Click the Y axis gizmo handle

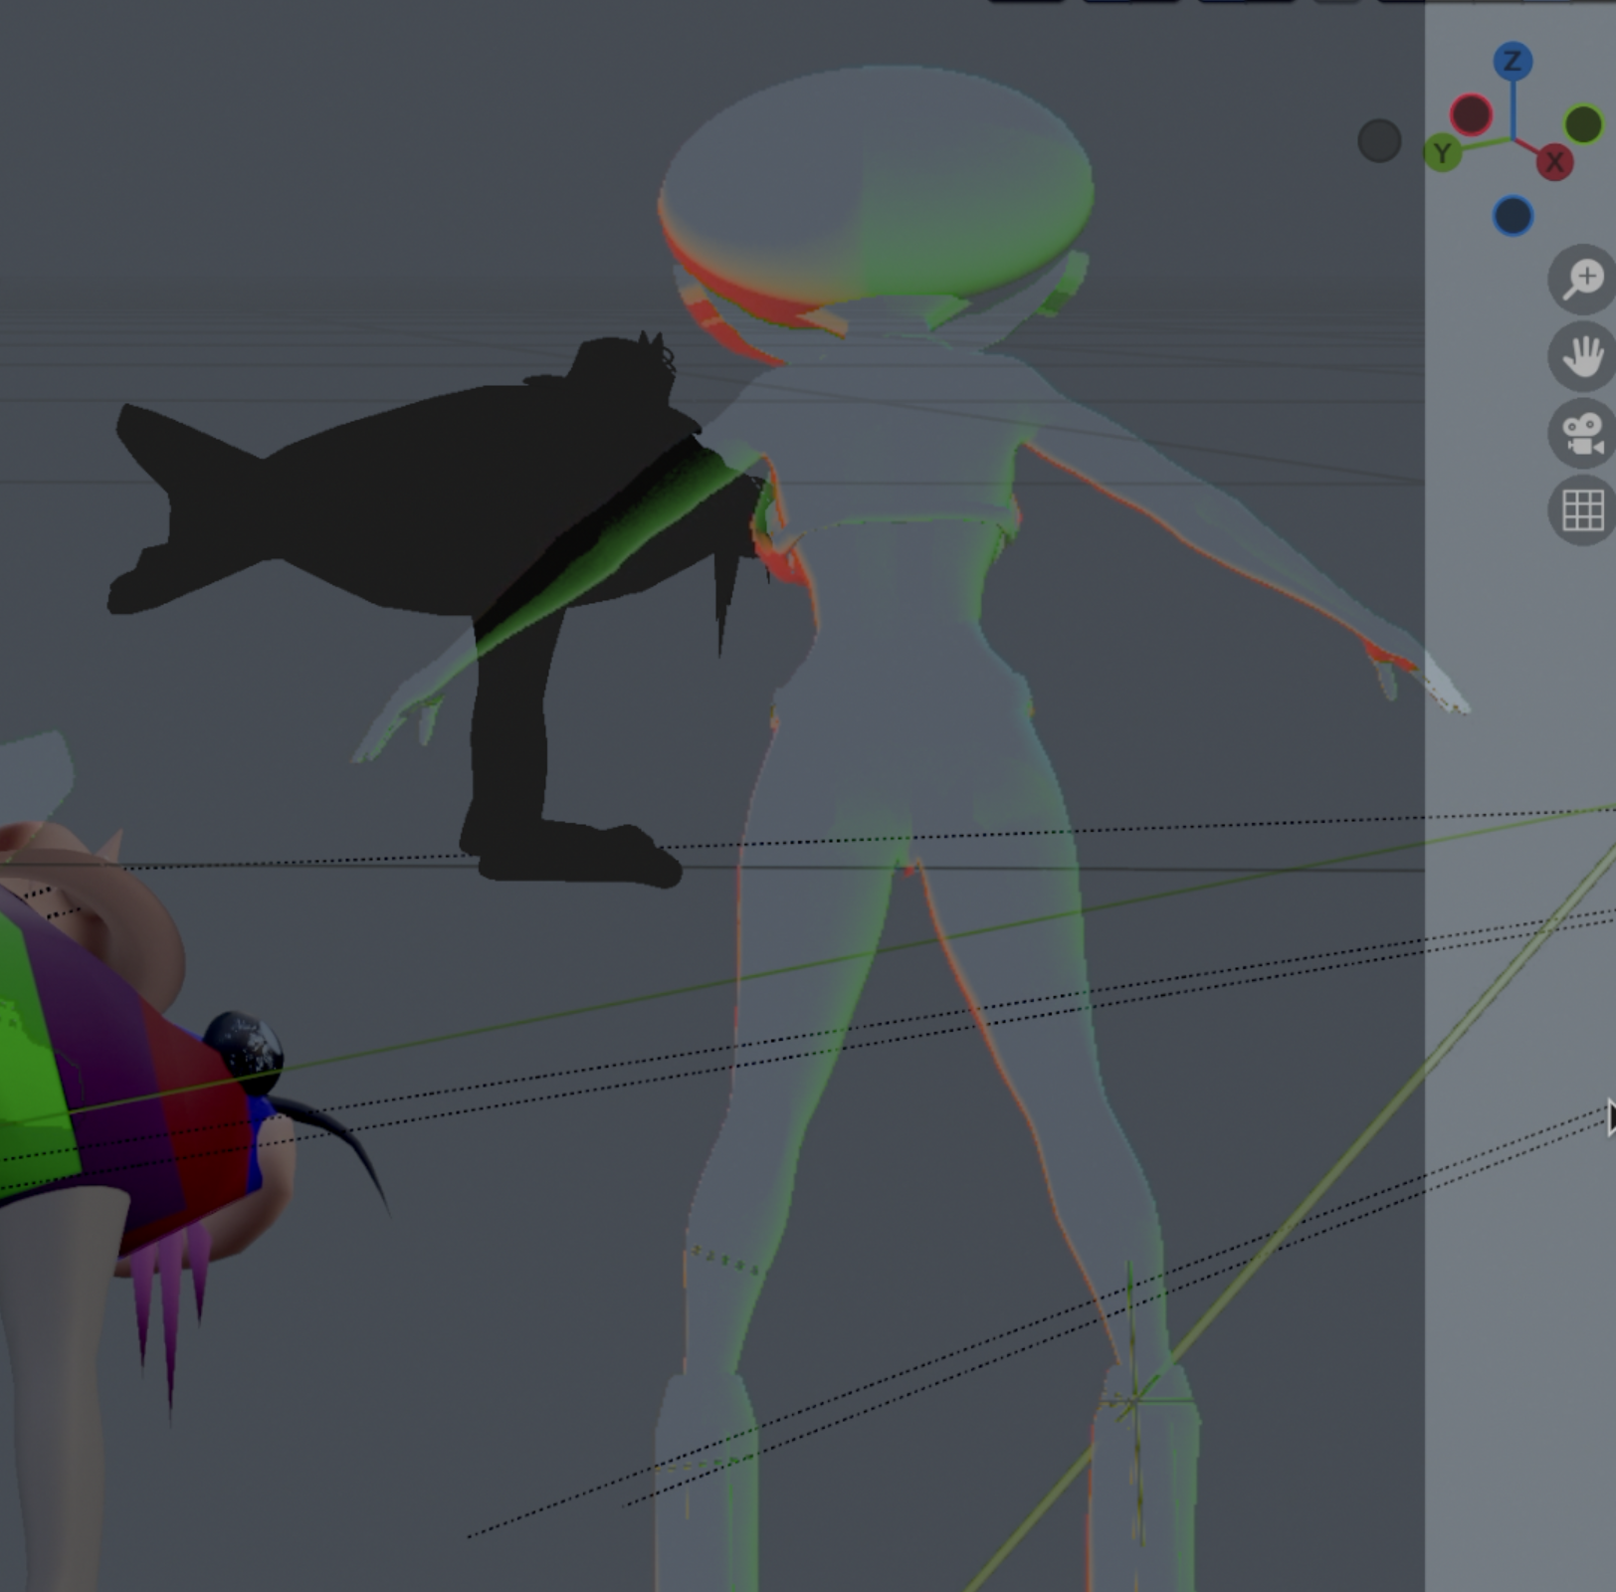pyautogui.click(x=1443, y=153)
